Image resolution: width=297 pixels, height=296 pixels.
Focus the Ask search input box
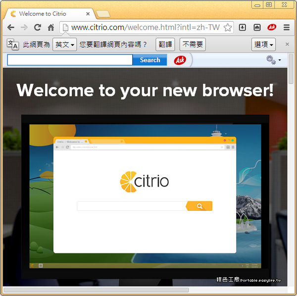pos(70,60)
